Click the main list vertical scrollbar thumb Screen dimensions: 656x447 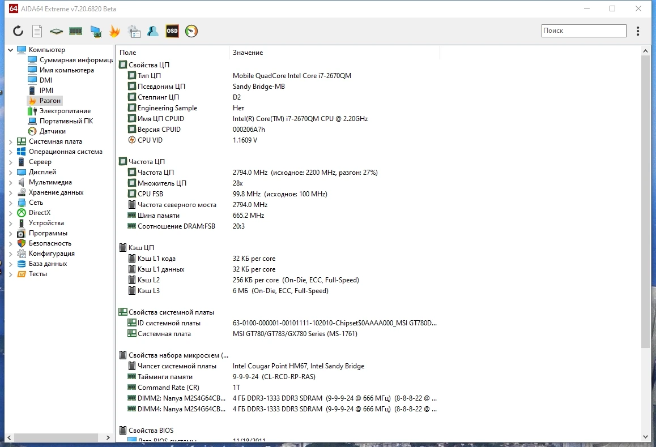click(x=645, y=201)
